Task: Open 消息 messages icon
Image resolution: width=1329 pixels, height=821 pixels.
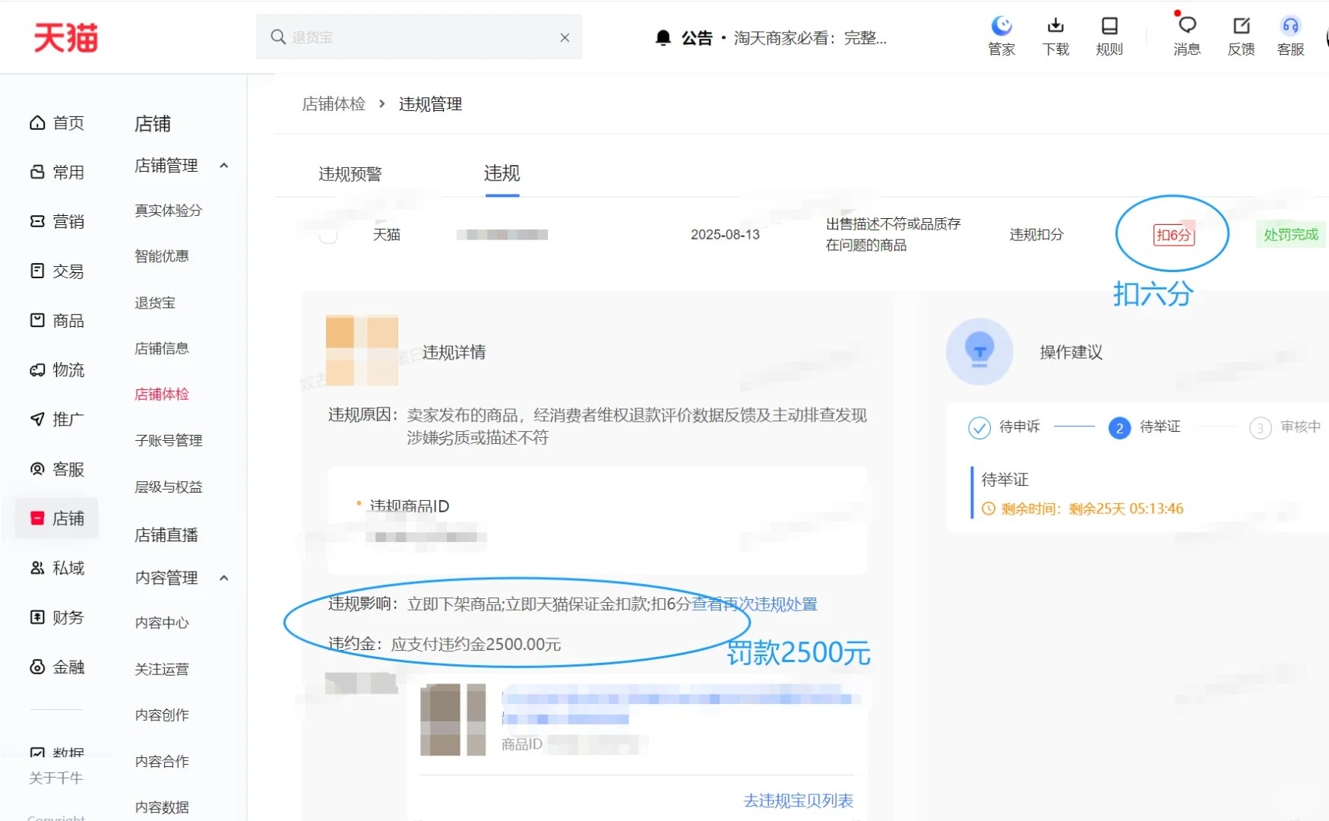Action: coord(1187,36)
